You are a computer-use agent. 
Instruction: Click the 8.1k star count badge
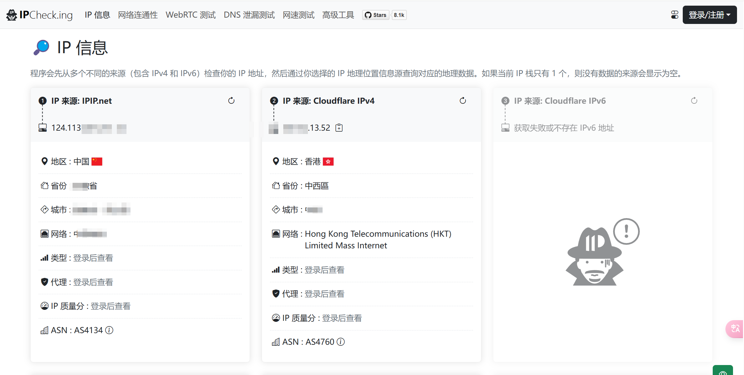tap(399, 15)
